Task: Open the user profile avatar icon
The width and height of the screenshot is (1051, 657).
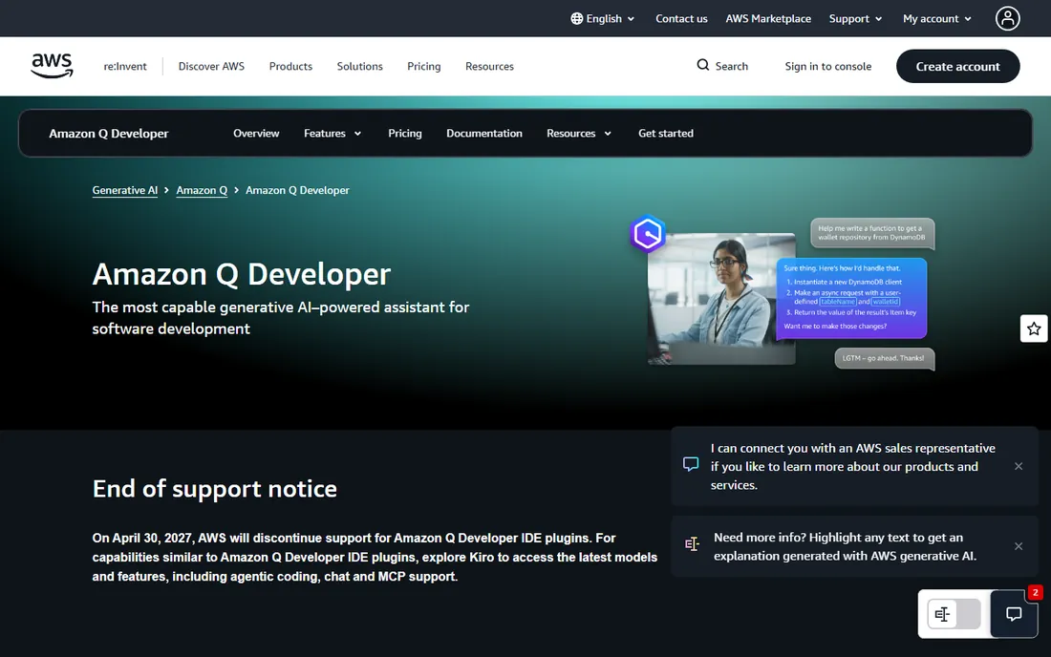Action: coord(1007,18)
